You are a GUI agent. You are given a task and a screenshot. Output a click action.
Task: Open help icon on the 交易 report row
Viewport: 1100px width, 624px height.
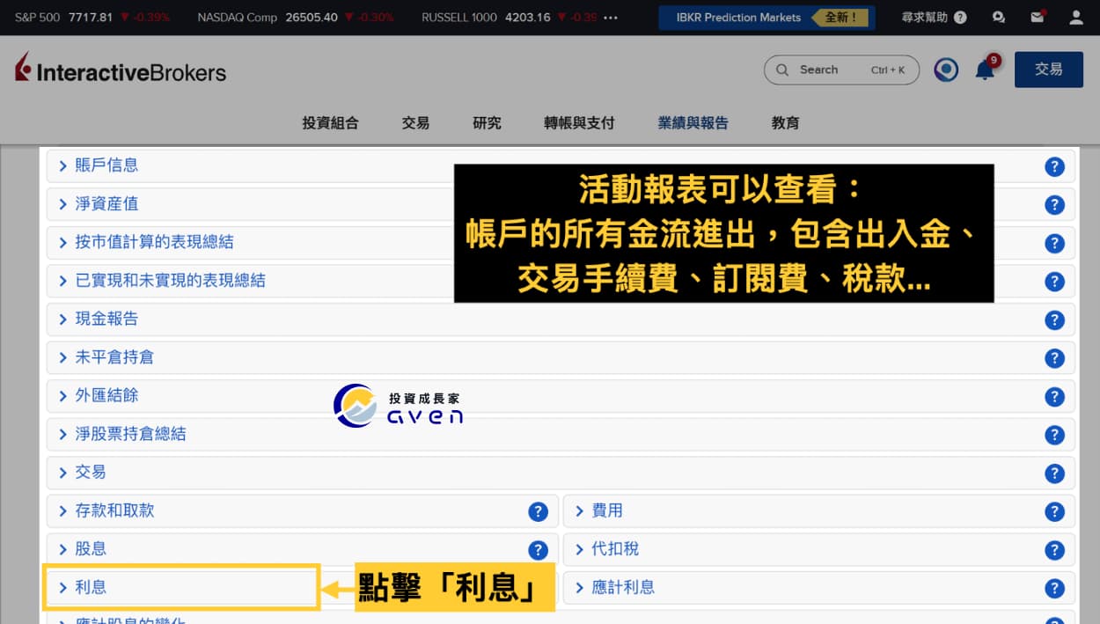click(1054, 474)
